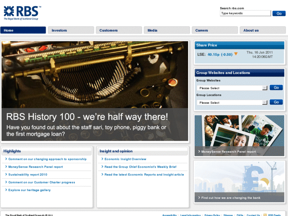
Task: Click the Share Price panel header
Action: click(239, 45)
